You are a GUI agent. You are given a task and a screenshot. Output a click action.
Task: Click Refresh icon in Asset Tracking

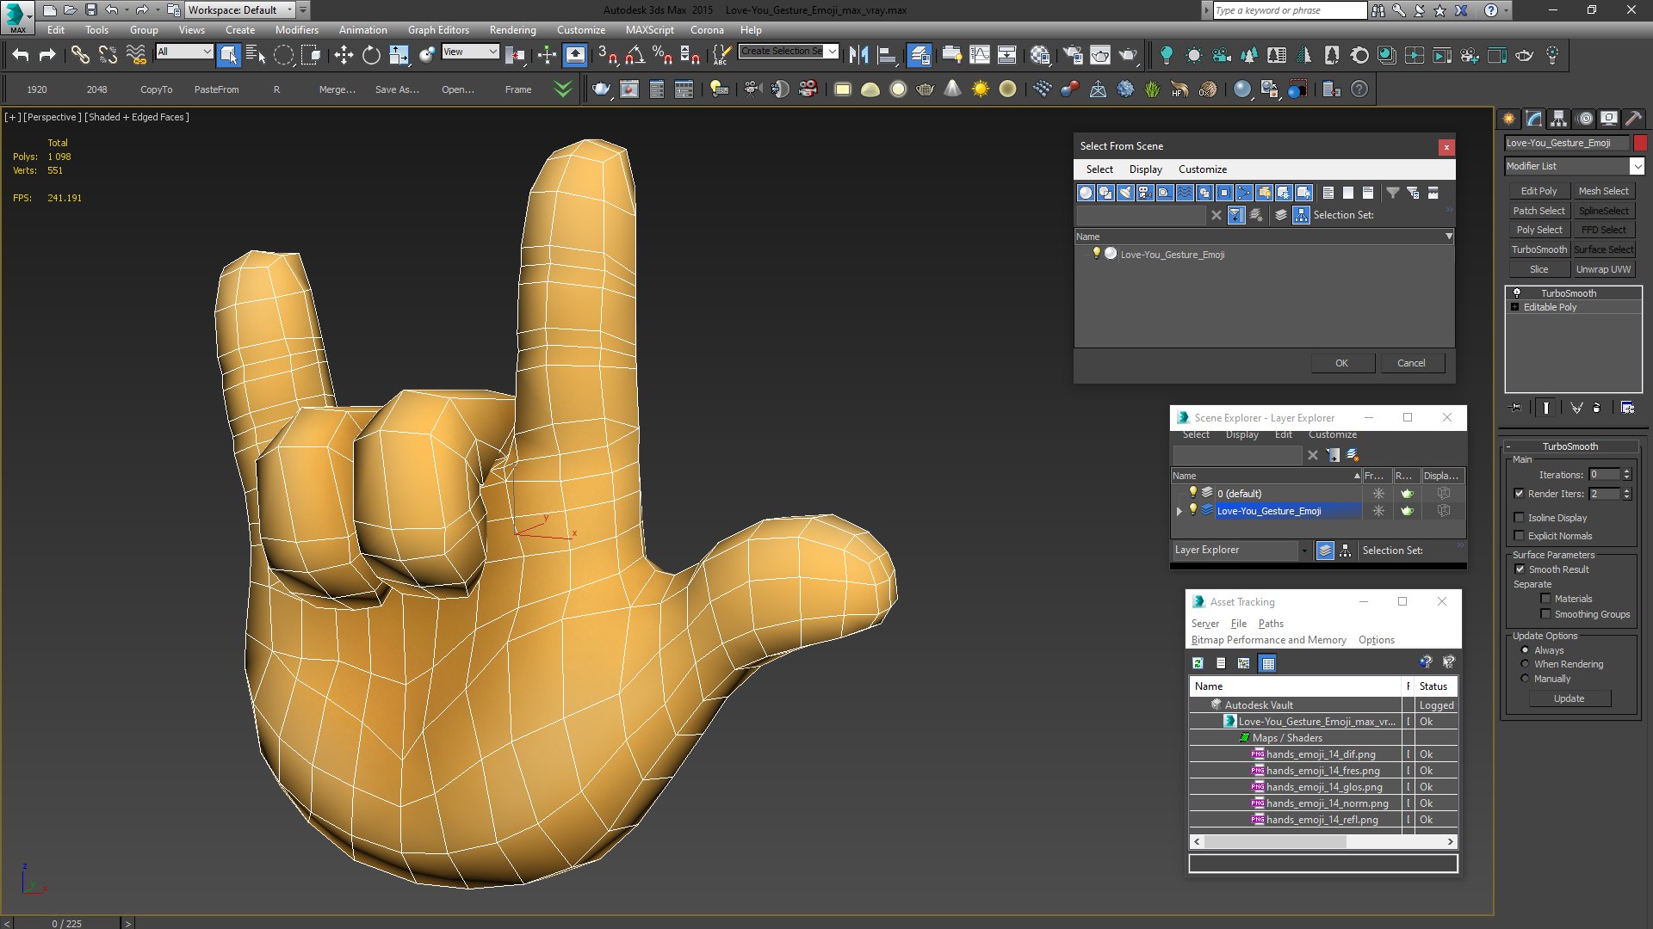(1198, 663)
